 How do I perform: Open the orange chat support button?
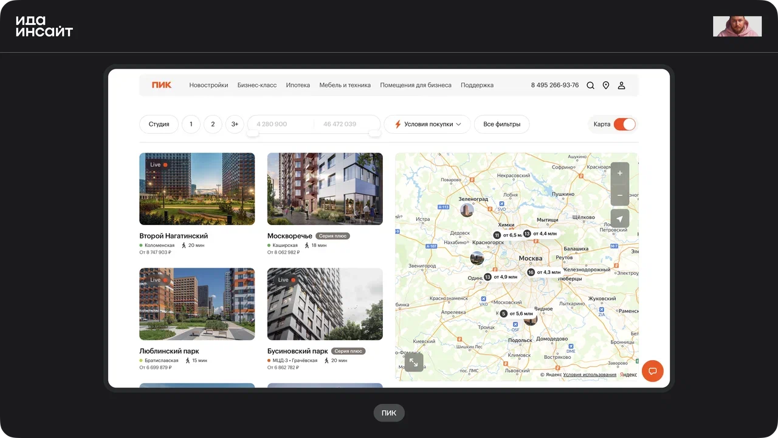coord(653,371)
